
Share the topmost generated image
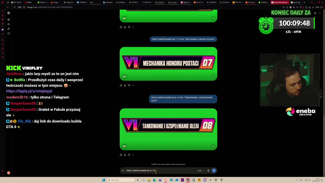tap(213, 18)
